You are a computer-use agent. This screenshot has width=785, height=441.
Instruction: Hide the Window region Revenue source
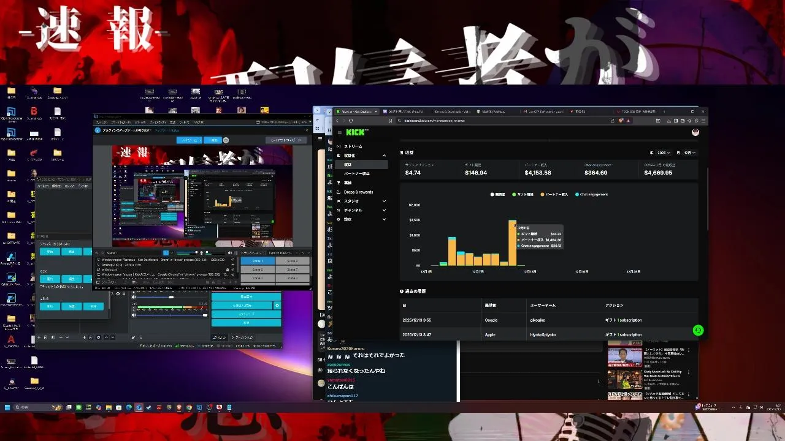pos(232,259)
